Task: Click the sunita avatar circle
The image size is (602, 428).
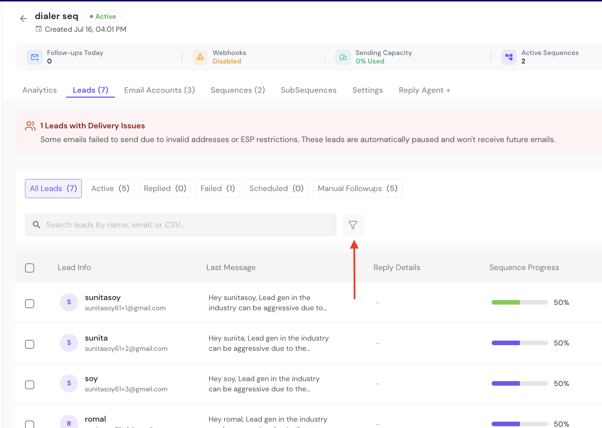Action: pos(69,343)
